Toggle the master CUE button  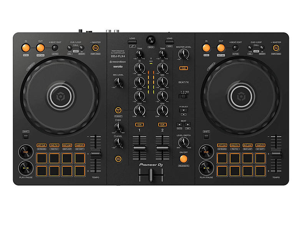tap(184, 68)
